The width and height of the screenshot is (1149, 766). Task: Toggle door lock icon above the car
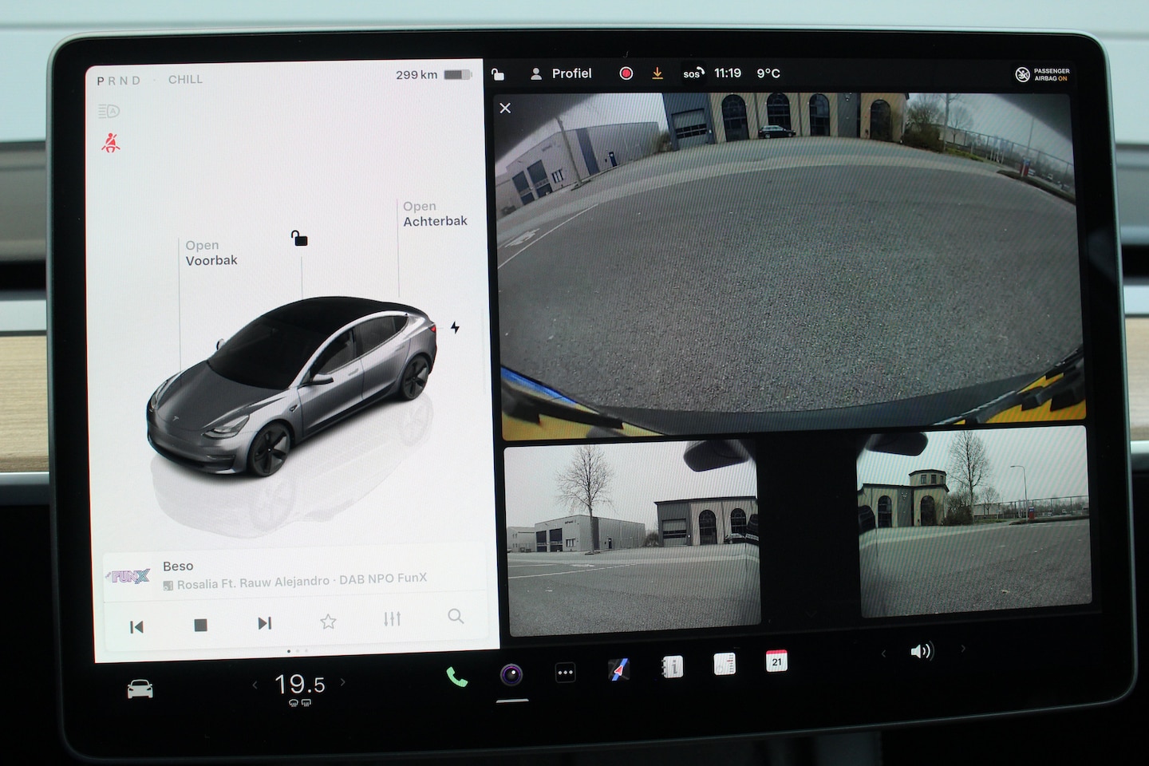point(299,238)
